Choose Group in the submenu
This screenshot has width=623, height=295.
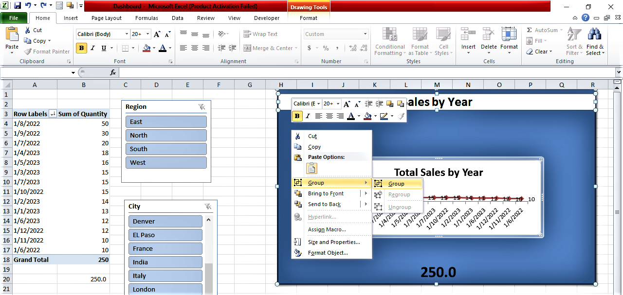397,184
